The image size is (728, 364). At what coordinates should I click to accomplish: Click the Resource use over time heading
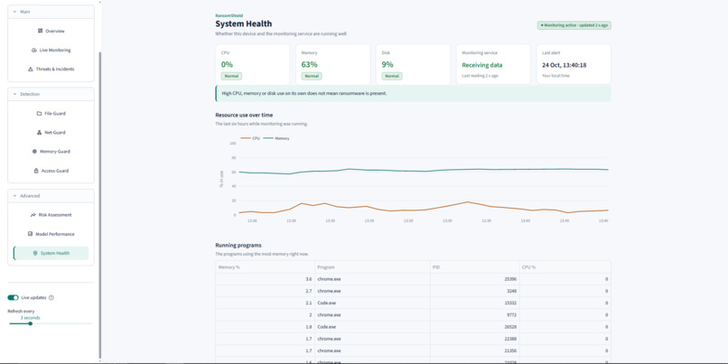tap(244, 115)
